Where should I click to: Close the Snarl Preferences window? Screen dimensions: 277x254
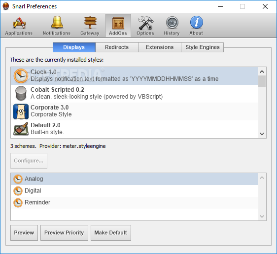tap(265, 6)
